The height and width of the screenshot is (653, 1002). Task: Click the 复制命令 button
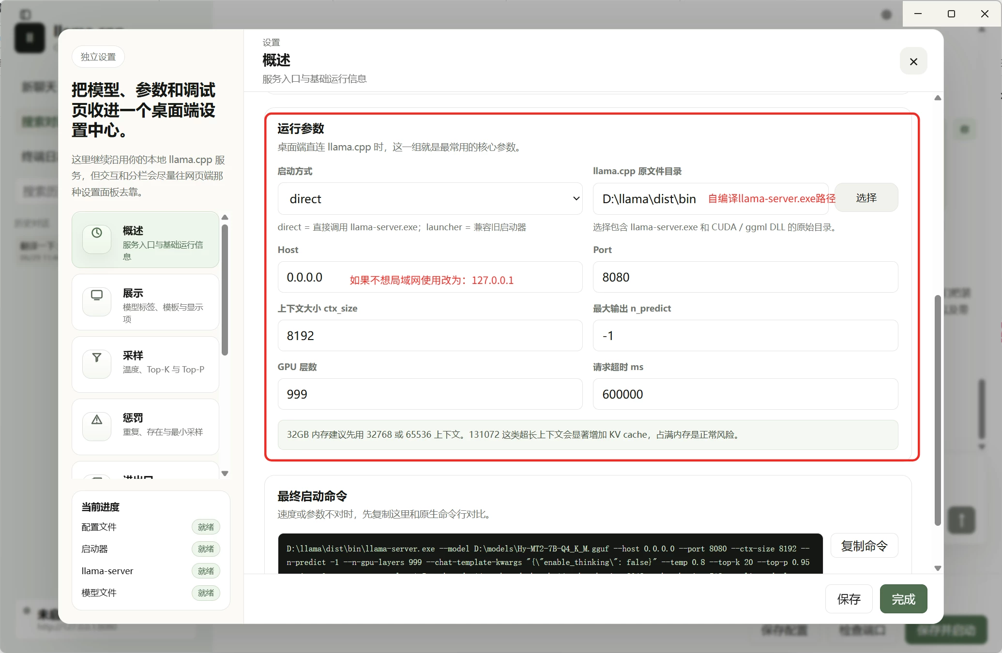tap(865, 546)
